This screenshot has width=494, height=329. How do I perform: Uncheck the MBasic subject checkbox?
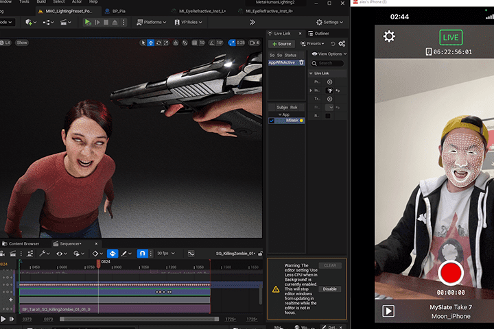[271, 121]
